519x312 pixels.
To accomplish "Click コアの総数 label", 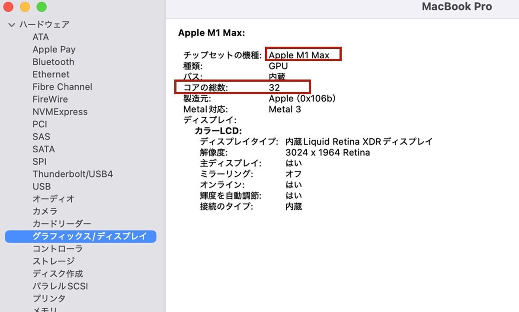I will [205, 87].
